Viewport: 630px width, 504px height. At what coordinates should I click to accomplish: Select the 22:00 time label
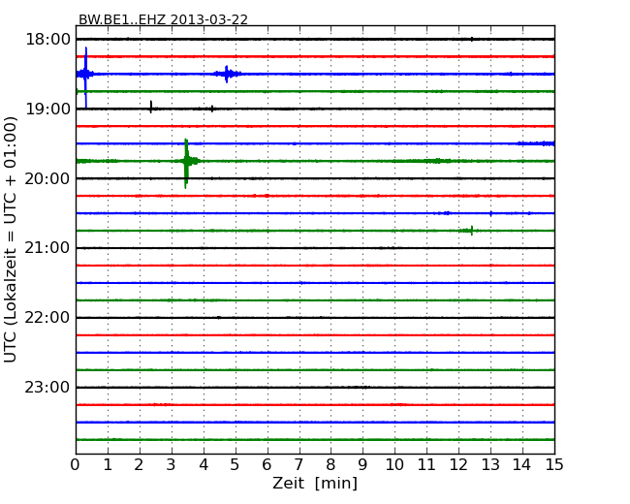point(47,318)
